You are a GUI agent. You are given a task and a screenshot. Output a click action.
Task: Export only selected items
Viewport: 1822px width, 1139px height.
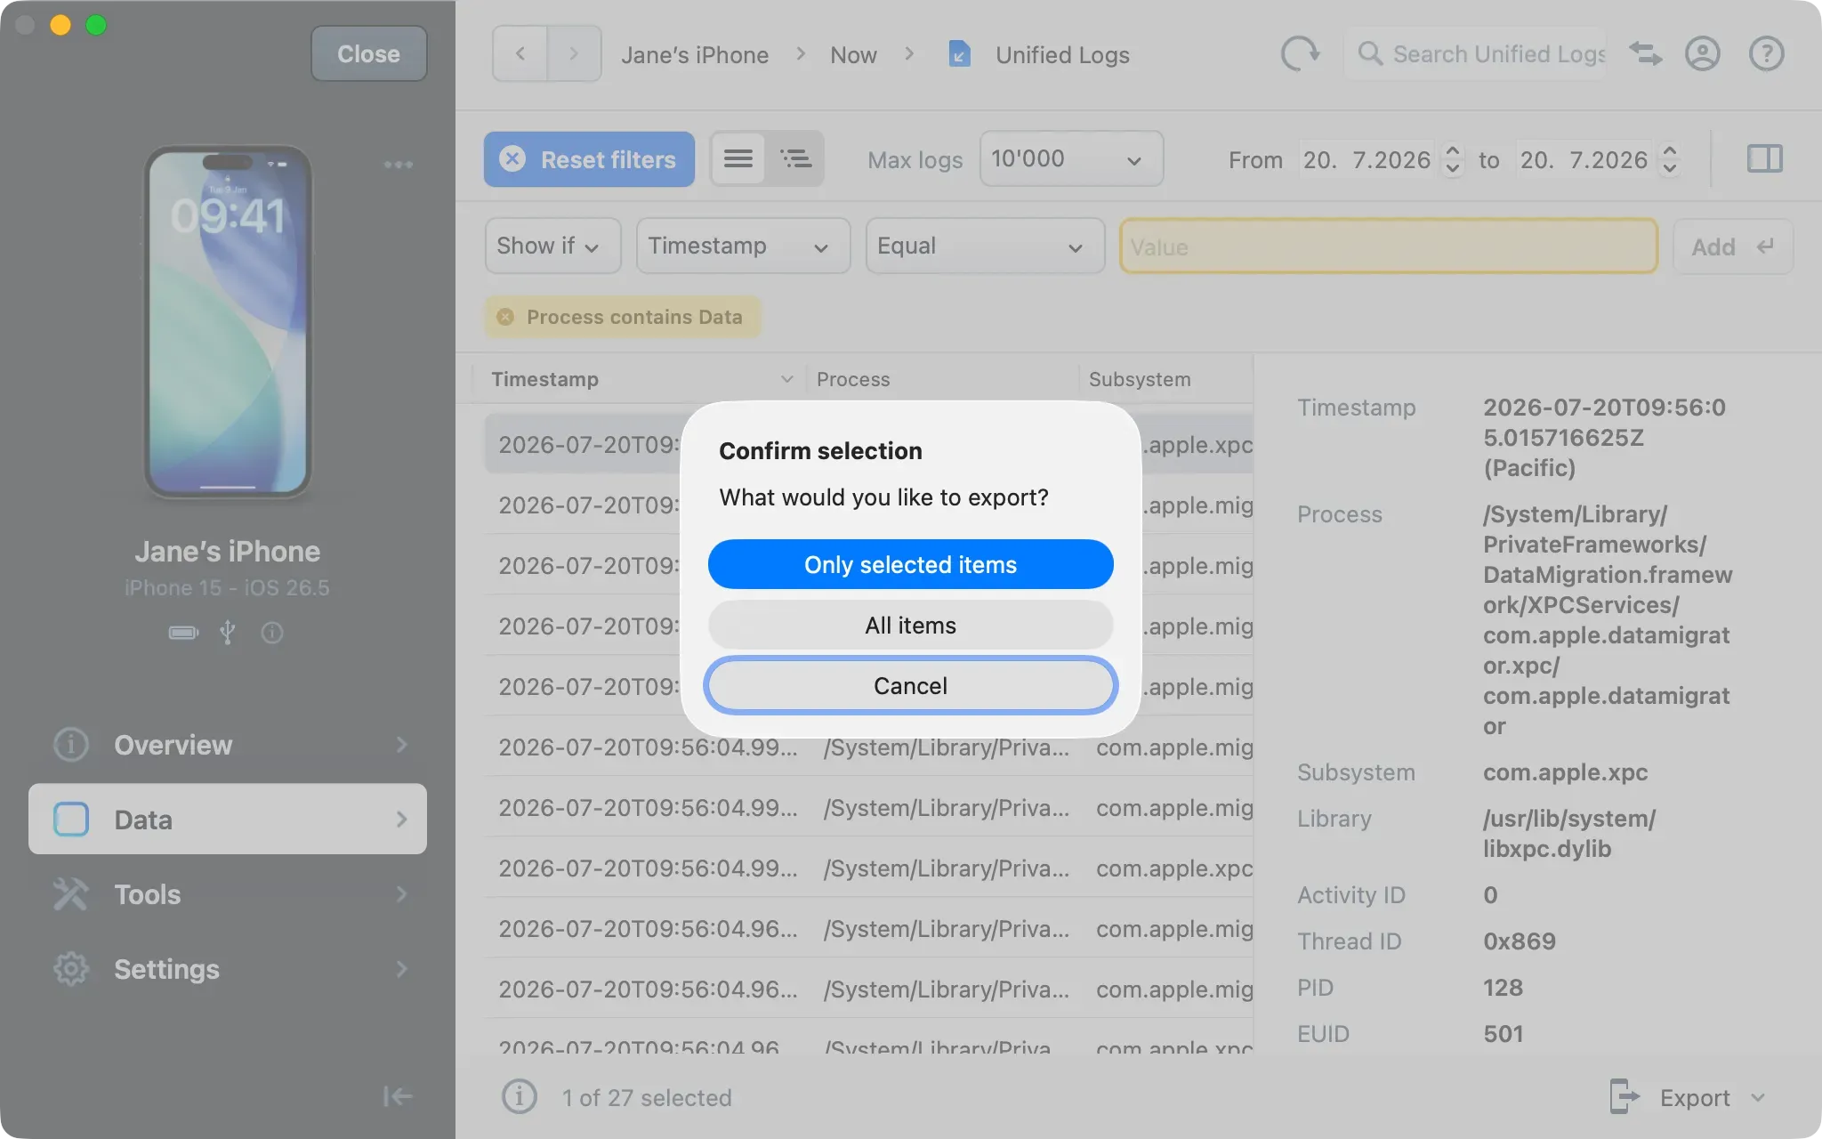[910, 564]
